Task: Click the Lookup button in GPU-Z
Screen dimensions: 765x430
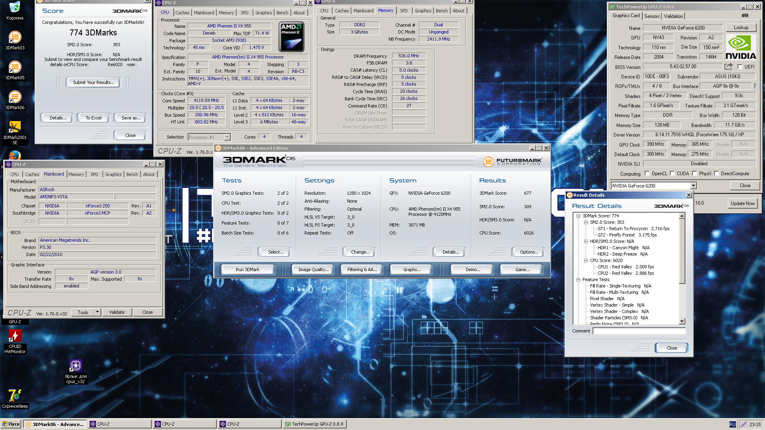Action: pyautogui.click(x=741, y=27)
